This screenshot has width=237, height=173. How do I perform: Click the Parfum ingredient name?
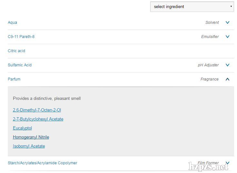[x=14, y=79]
